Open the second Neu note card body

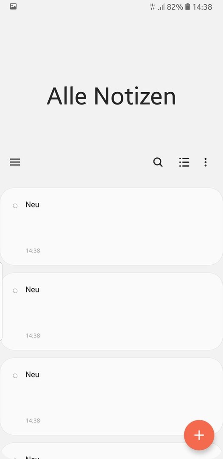111,312
